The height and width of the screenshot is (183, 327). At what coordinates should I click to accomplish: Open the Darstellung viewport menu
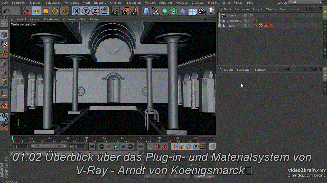click(x=52, y=19)
